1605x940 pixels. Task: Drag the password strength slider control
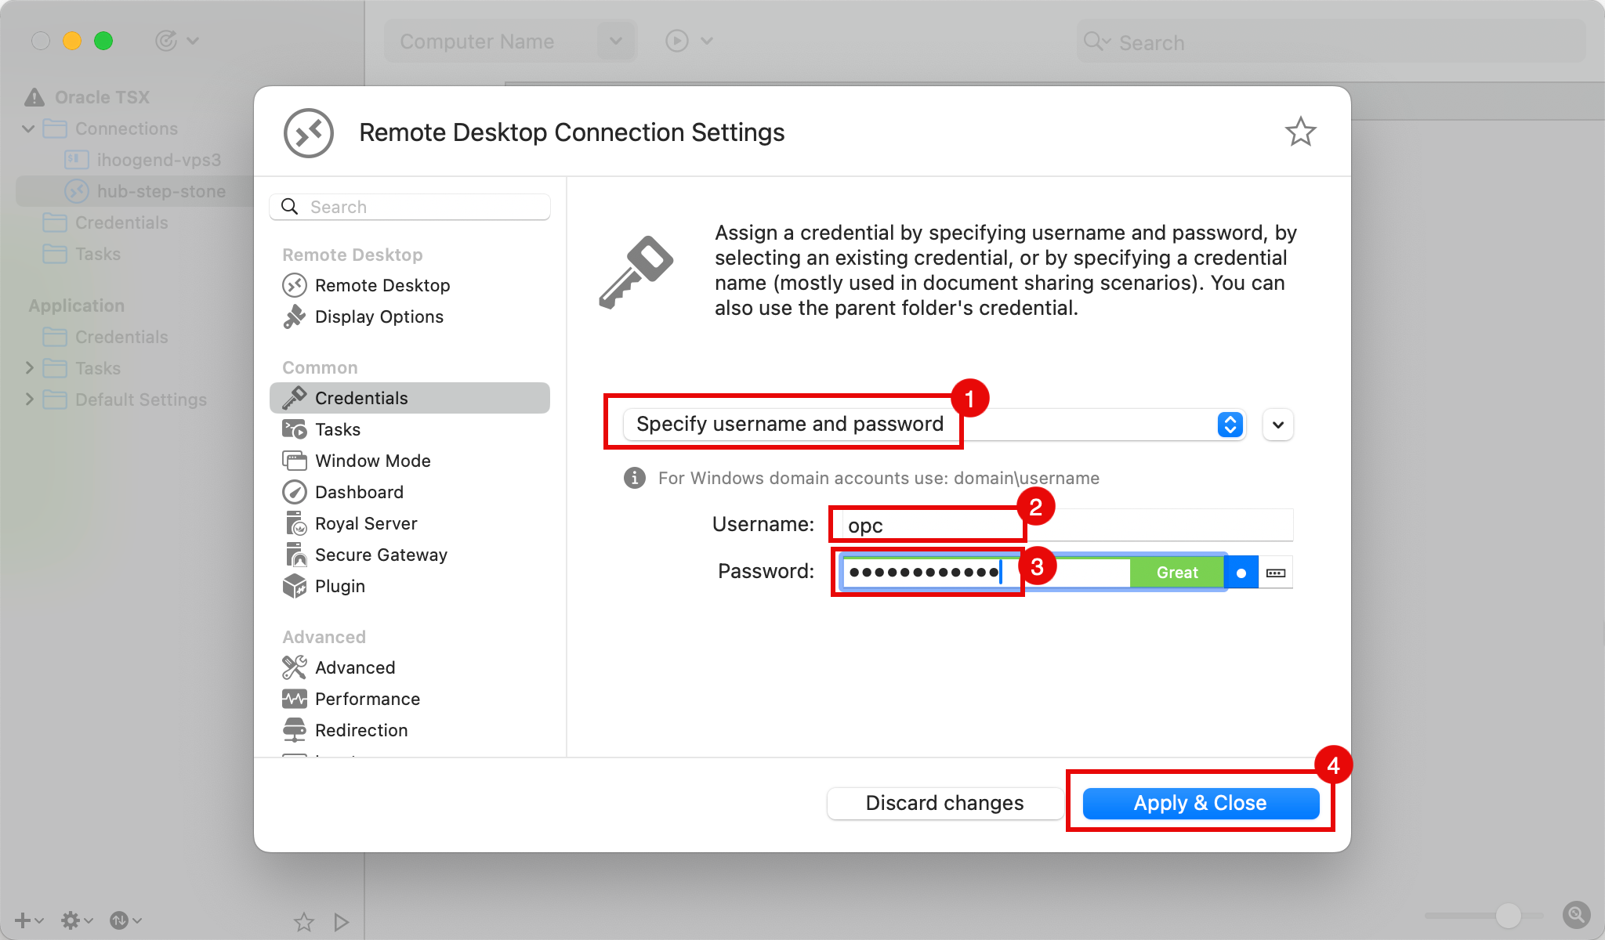pos(1240,573)
